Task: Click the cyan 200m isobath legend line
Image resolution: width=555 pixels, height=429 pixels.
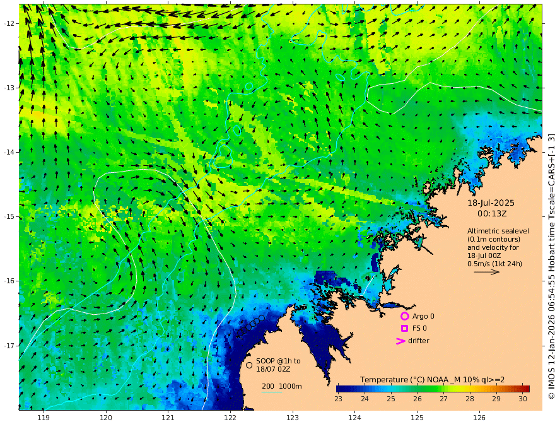Action: tap(271, 392)
